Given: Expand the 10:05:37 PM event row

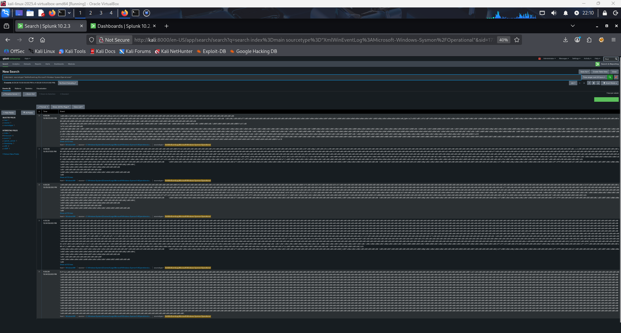Looking at the screenshot, I should point(39,149).
